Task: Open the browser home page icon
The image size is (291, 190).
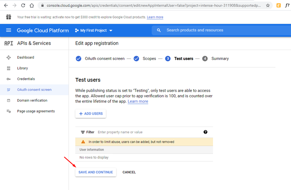Action: click(x=32, y=5)
